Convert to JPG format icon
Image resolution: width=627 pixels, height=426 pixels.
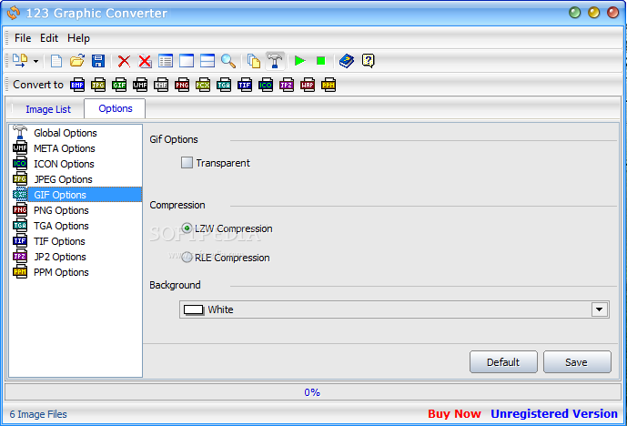click(98, 85)
